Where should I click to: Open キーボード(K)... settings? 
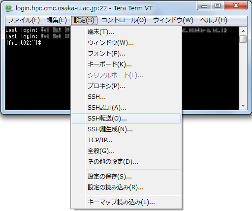126,64
